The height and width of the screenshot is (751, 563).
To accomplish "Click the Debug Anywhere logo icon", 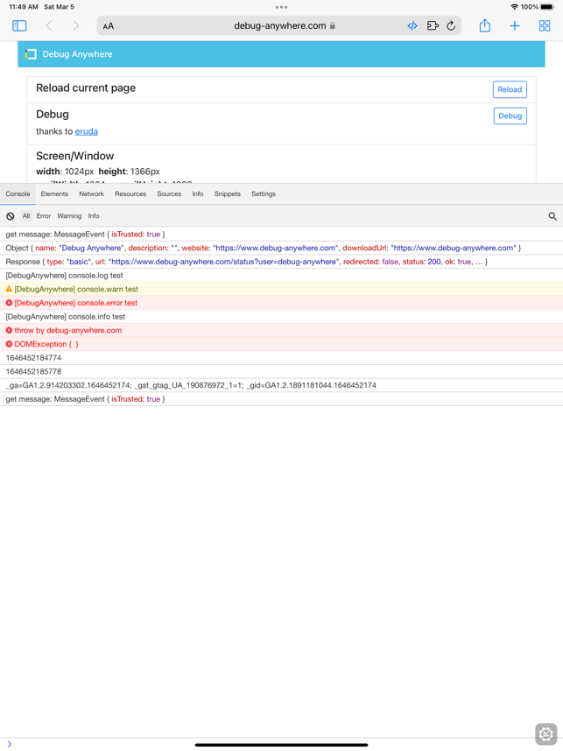I will (x=31, y=54).
